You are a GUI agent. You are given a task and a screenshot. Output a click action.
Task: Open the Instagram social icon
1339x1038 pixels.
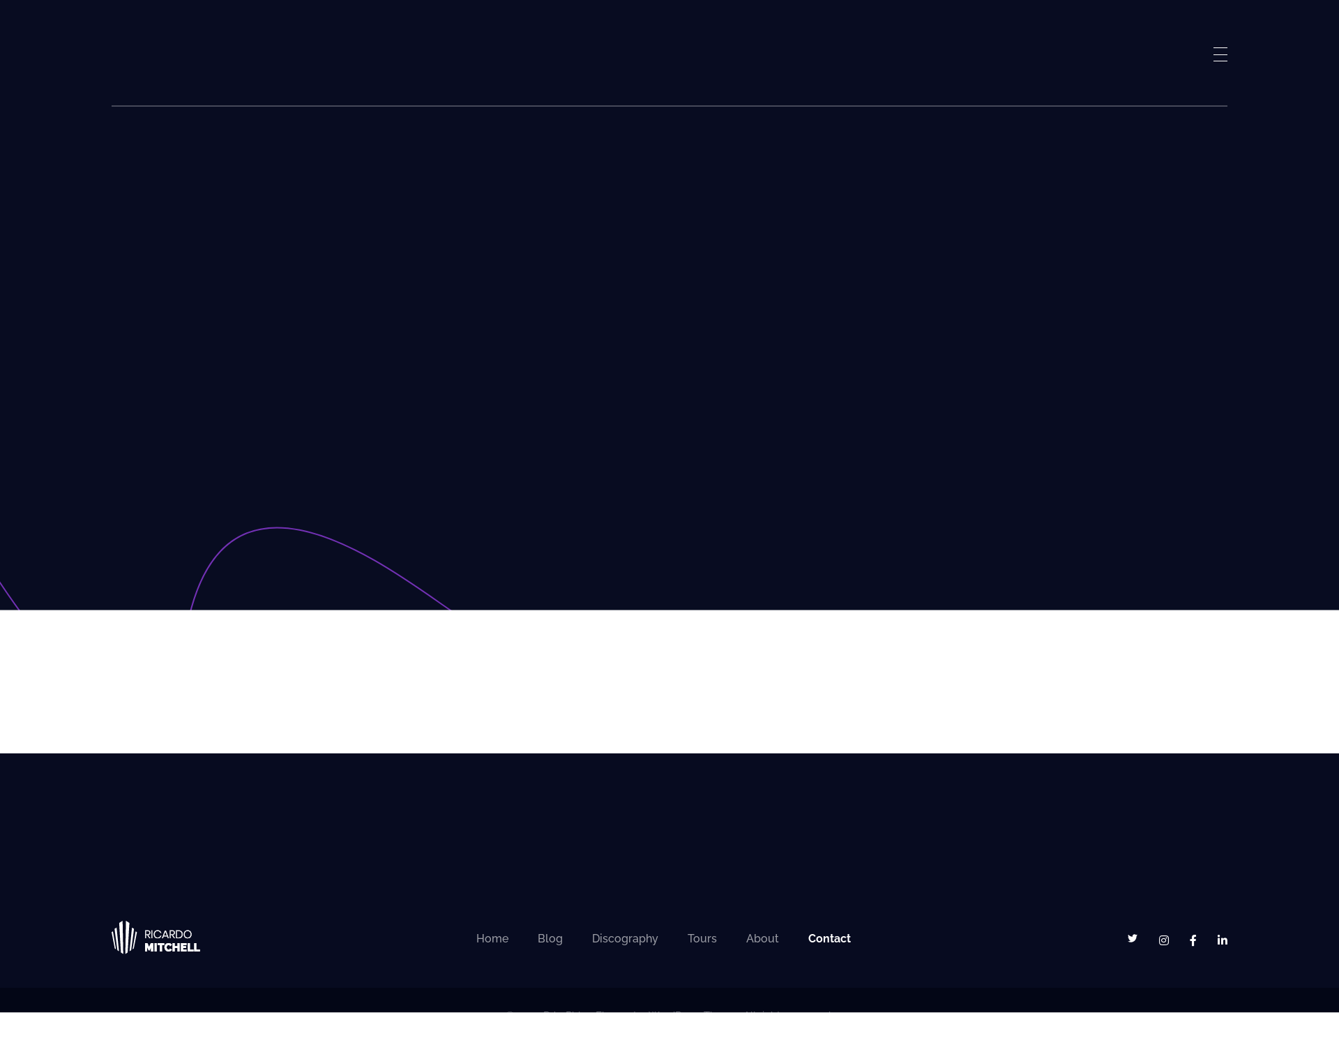tap(1163, 940)
